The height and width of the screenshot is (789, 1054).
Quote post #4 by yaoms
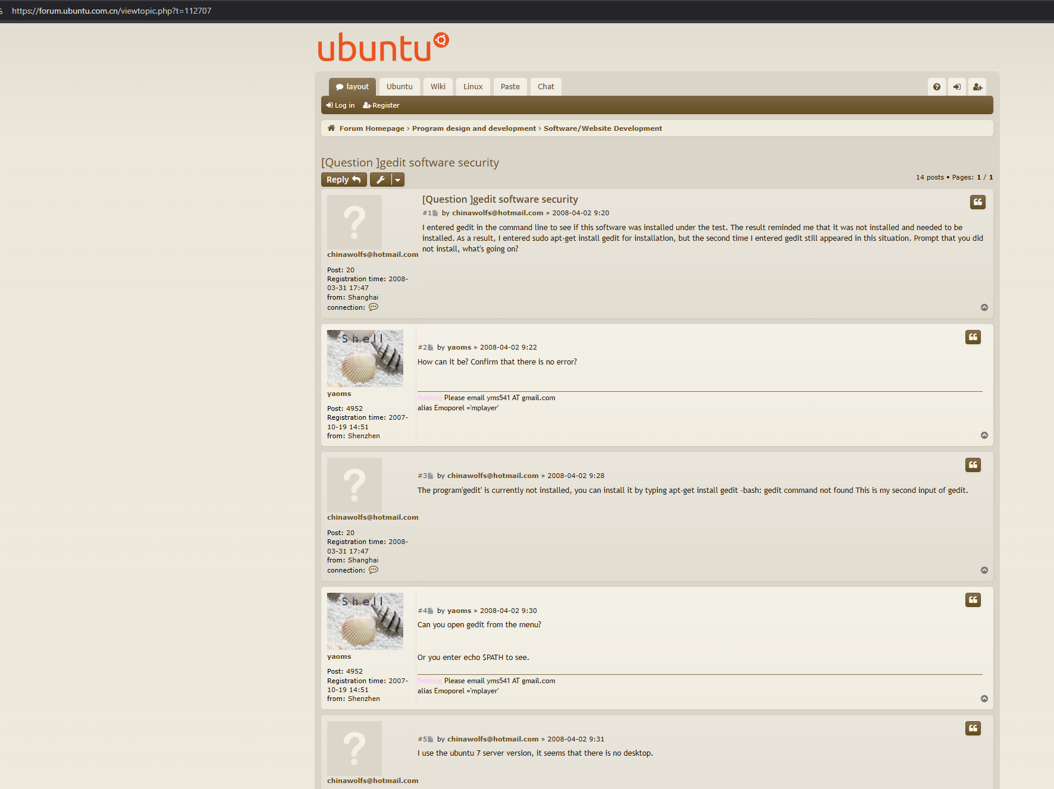pos(973,600)
